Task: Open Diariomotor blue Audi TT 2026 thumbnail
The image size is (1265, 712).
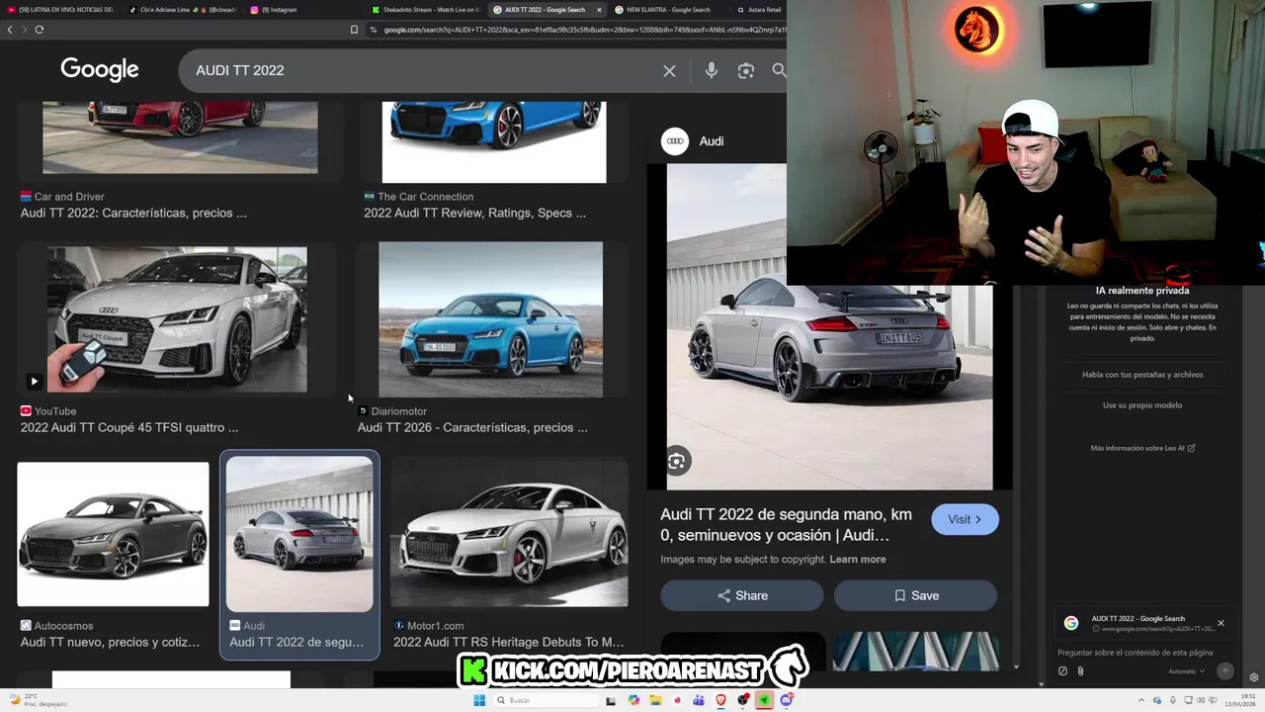Action: (490, 319)
